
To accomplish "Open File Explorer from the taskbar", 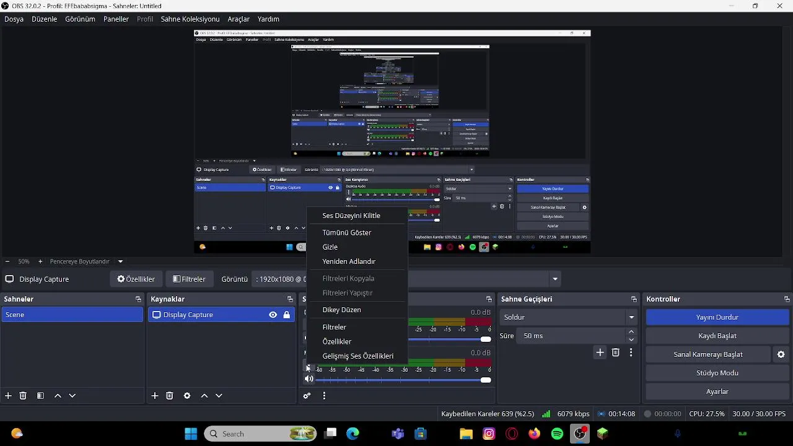I will click(x=466, y=434).
